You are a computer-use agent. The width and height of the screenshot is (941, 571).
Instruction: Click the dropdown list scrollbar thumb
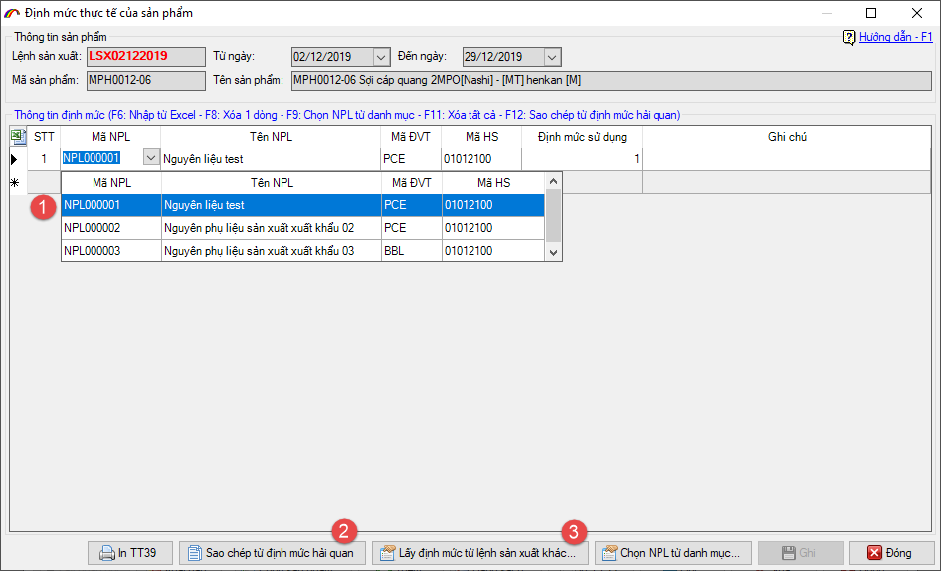(x=553, y=215)
